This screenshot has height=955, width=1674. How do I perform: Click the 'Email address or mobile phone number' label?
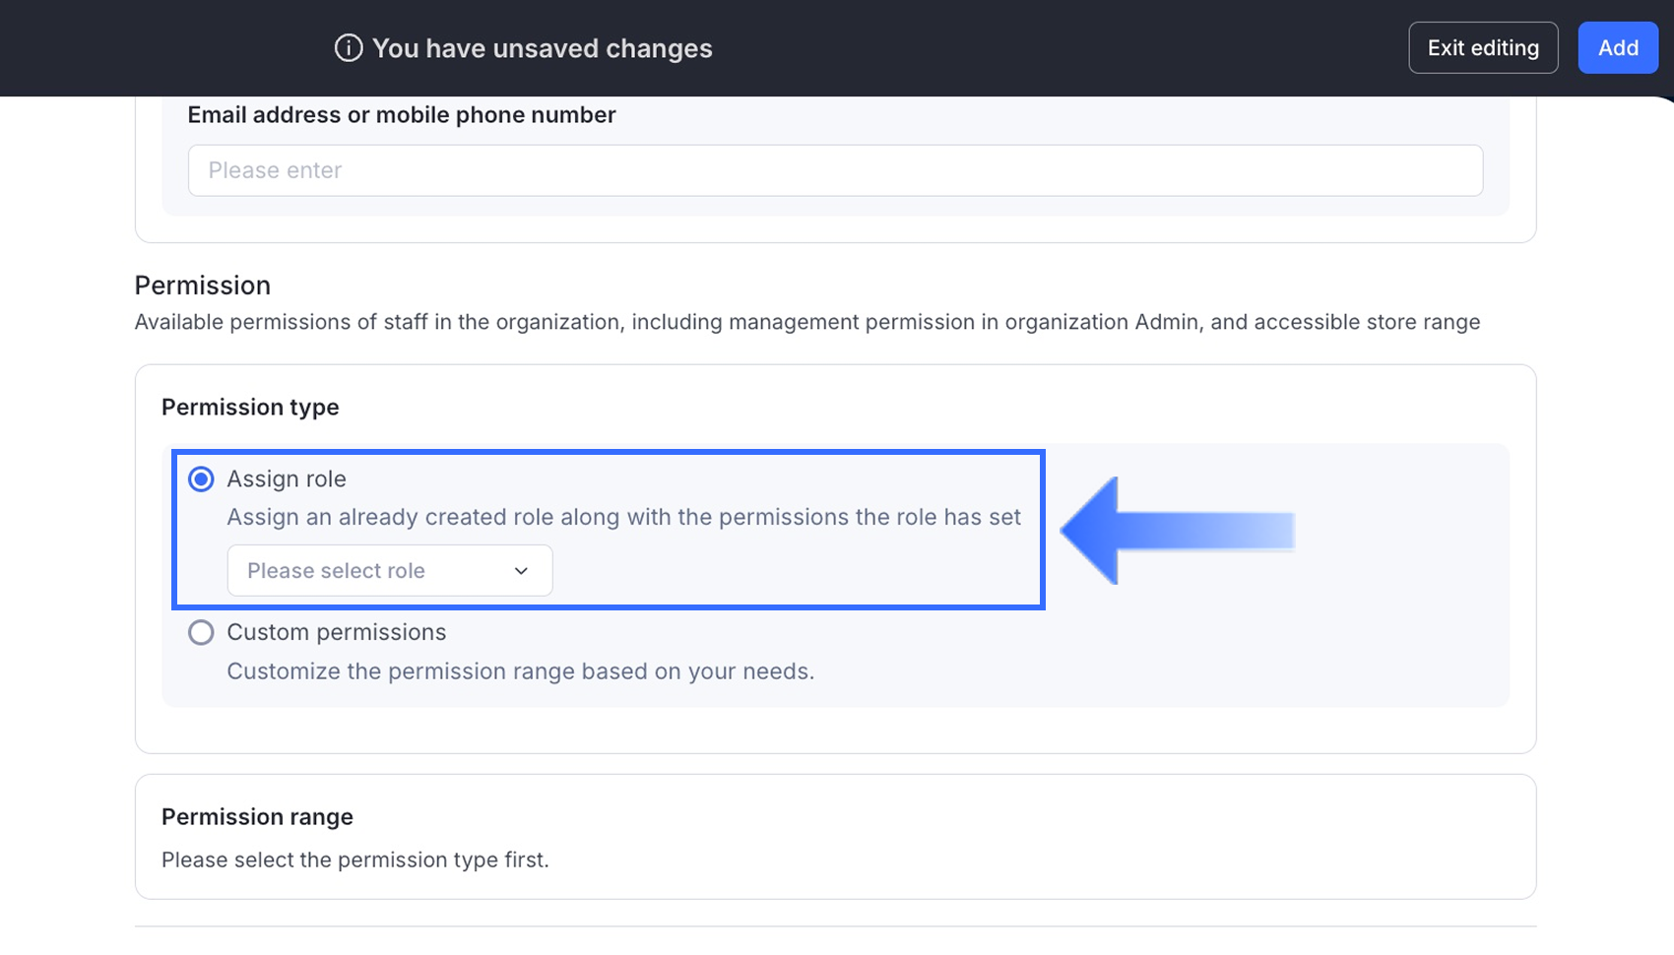click(x=401, y=115)
